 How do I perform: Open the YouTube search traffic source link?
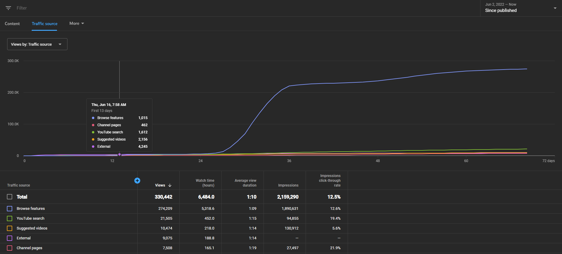point(30,218)
